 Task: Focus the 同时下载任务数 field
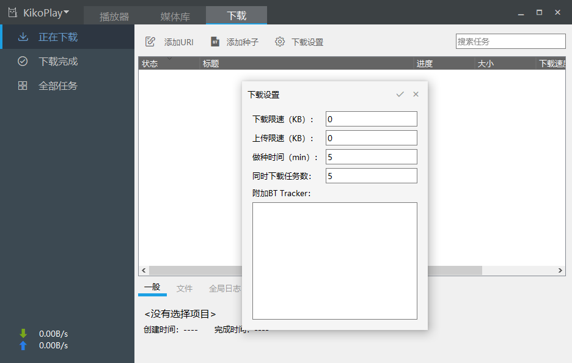click(372, 176)
